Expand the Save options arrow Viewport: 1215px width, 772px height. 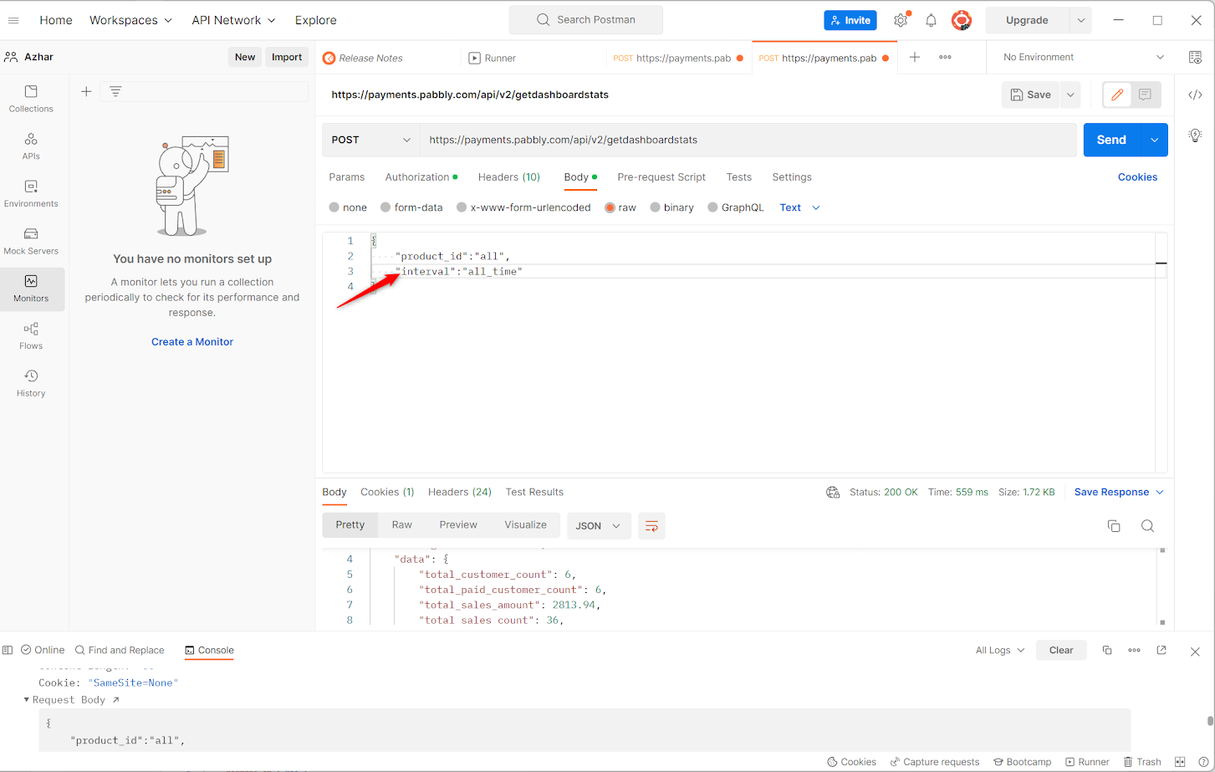[x=1070, y=95]
